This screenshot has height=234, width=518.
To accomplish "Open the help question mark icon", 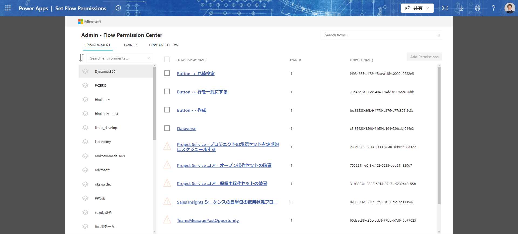I will [493, 8].
